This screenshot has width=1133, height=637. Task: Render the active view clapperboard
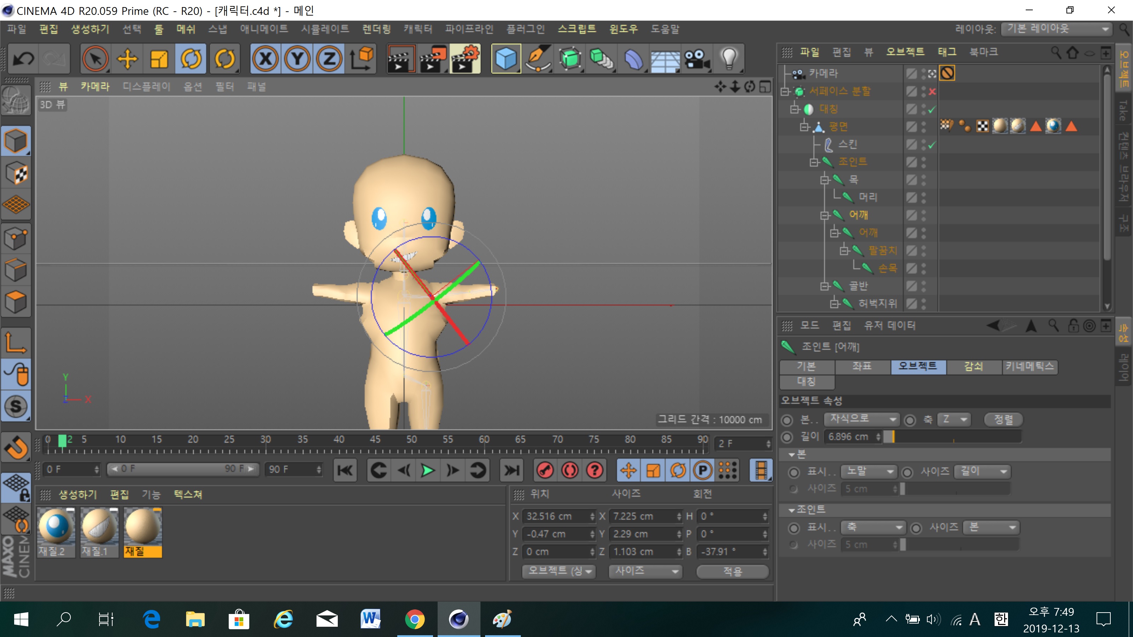click(x=401, y=58)
